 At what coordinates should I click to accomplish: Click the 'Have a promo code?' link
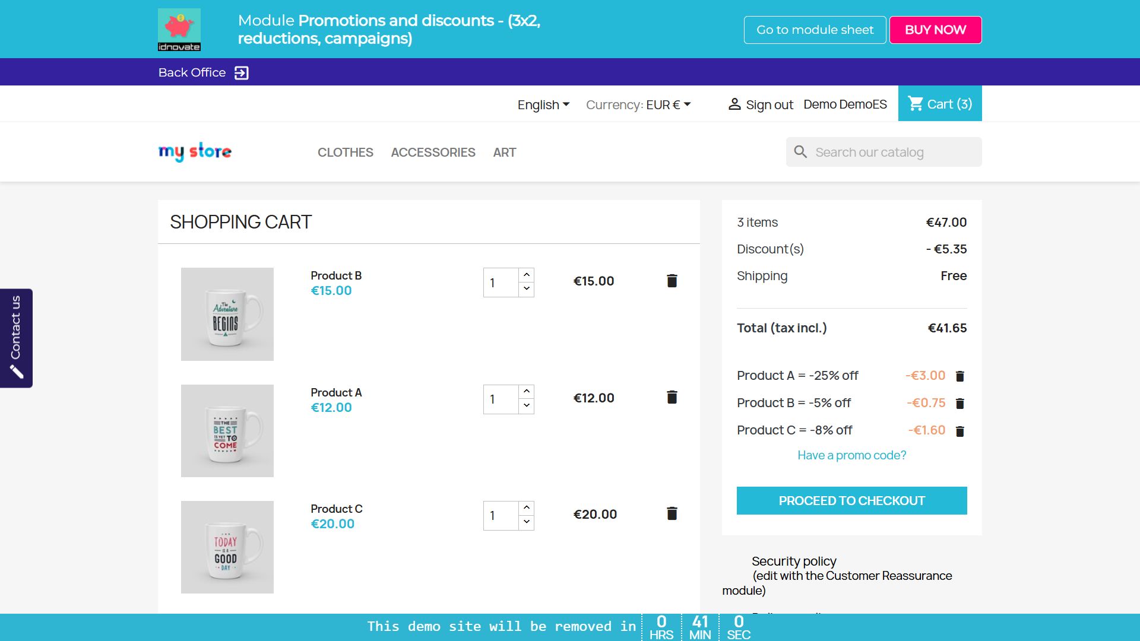[851, 455]
